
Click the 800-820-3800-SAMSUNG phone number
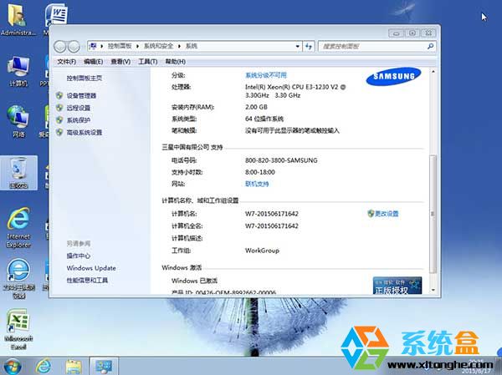281,160
